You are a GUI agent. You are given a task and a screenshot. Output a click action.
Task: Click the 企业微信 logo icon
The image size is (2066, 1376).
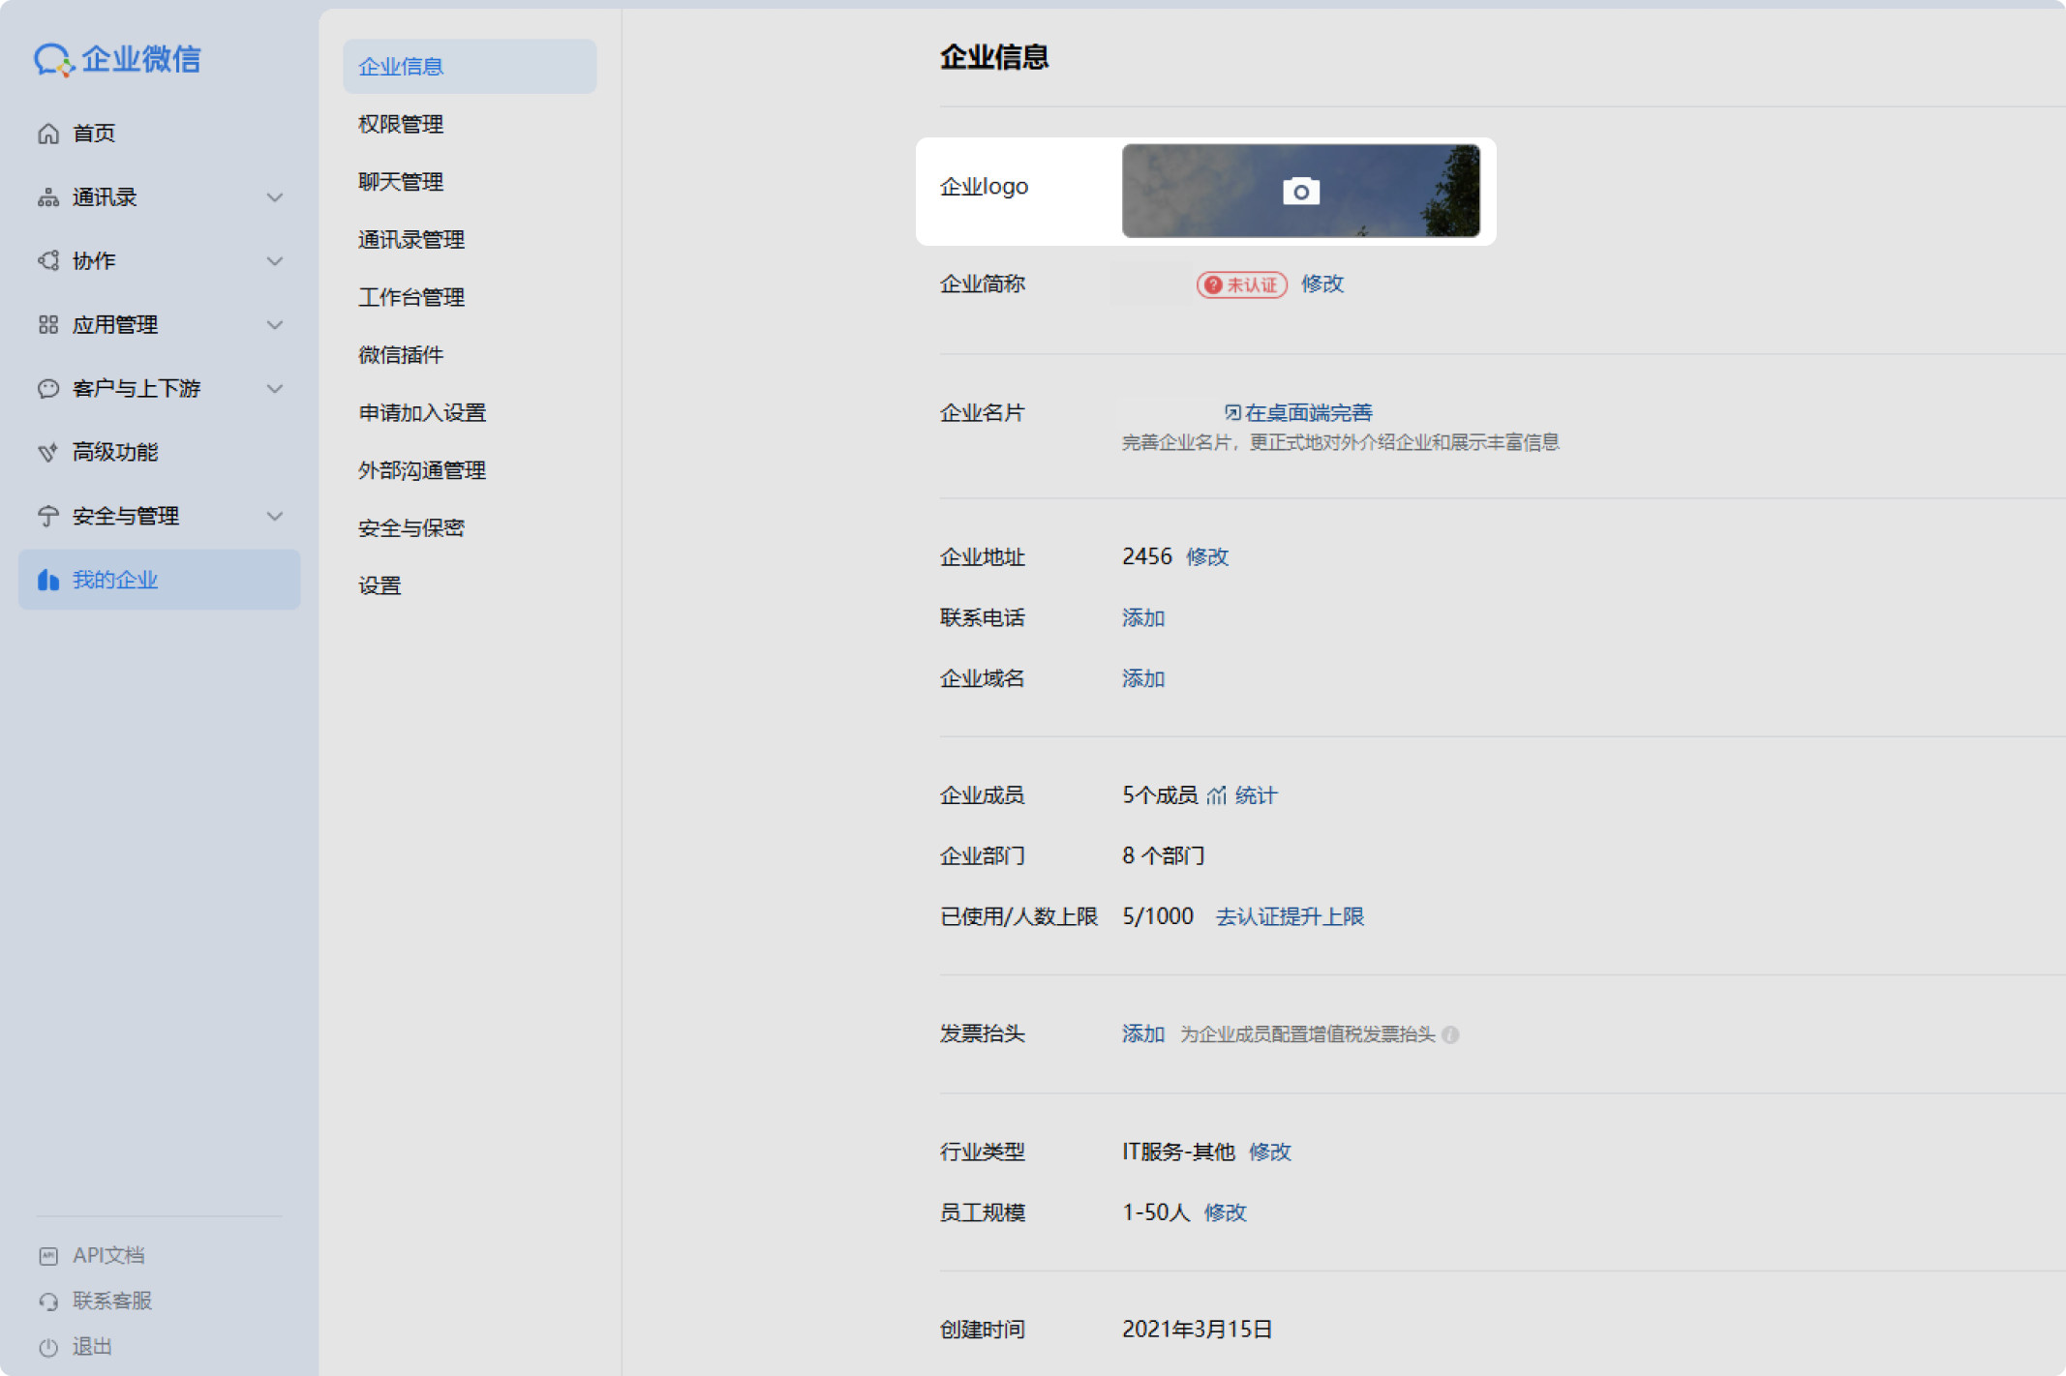point(53,60)
